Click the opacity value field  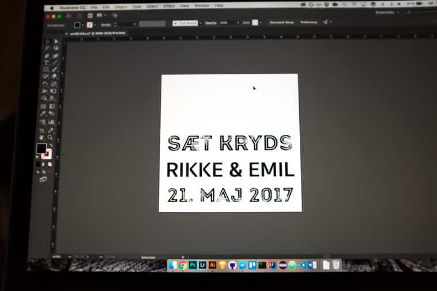pyautogui.click(x=227, y=22)
